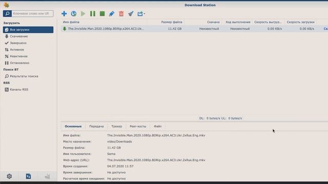The height and width of the screenshot is (184, 328).
Task: Click the RSS feed icon beside Каналы RSS
Action: 7,89
